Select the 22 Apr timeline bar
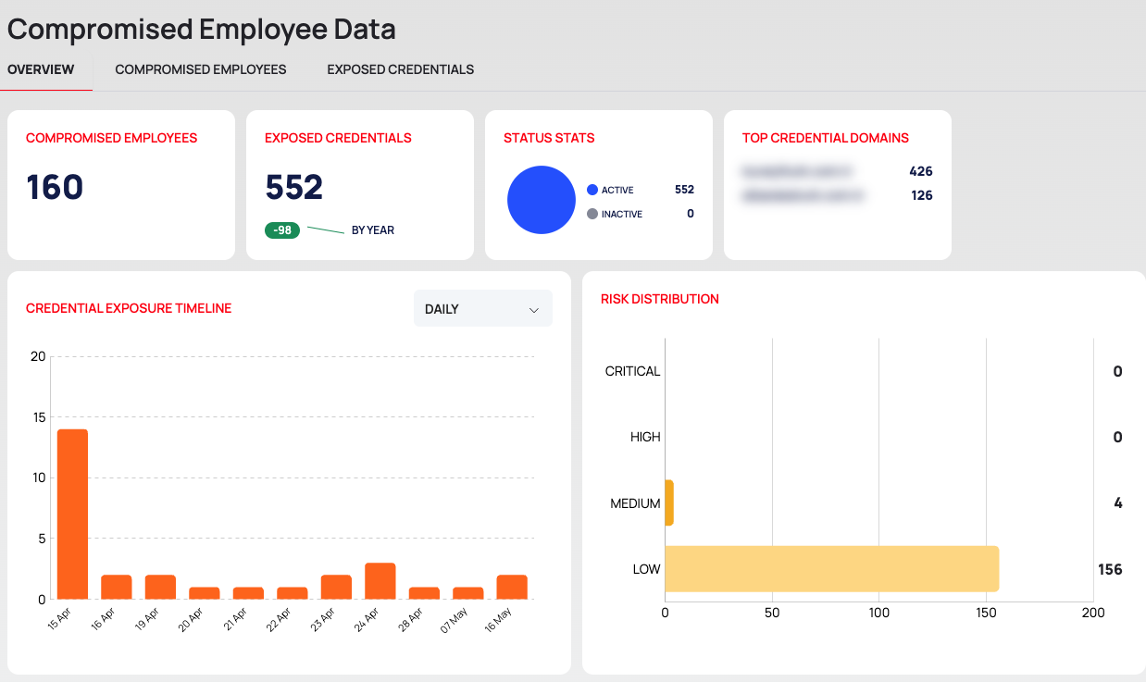Image resolution: width=1146 pixels, height=682 pixels. click(x=293, y=593)
